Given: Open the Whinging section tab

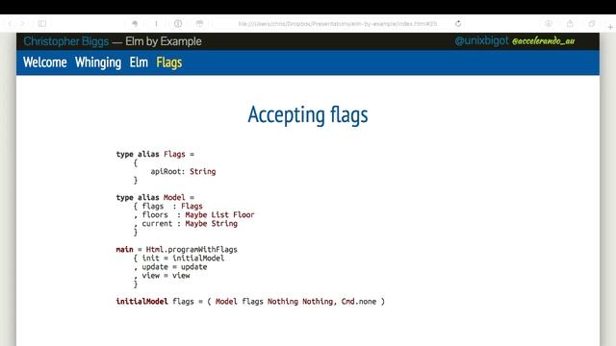Looking at the screenshot, I should click(98, 62).
